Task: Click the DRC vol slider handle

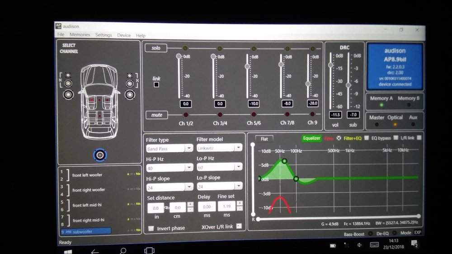Action: tap(331, 65)
